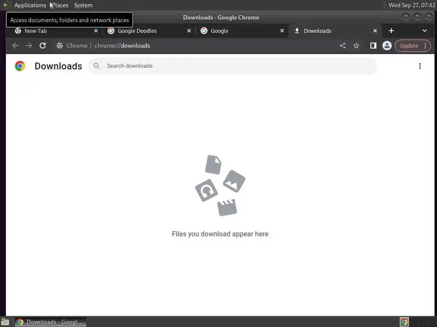Focus the Search downloads field
This screenshot has height=327, width=437.
pyautogui.click(x=233, y=66)
